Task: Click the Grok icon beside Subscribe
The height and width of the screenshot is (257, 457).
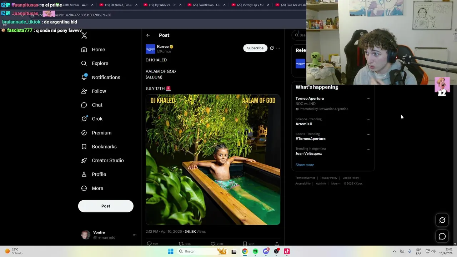Action: 272,48
